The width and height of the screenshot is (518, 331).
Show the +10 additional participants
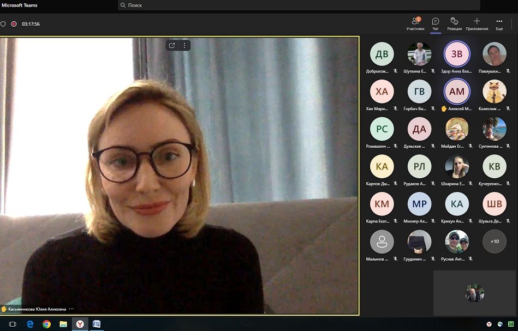tap(494, 242)
